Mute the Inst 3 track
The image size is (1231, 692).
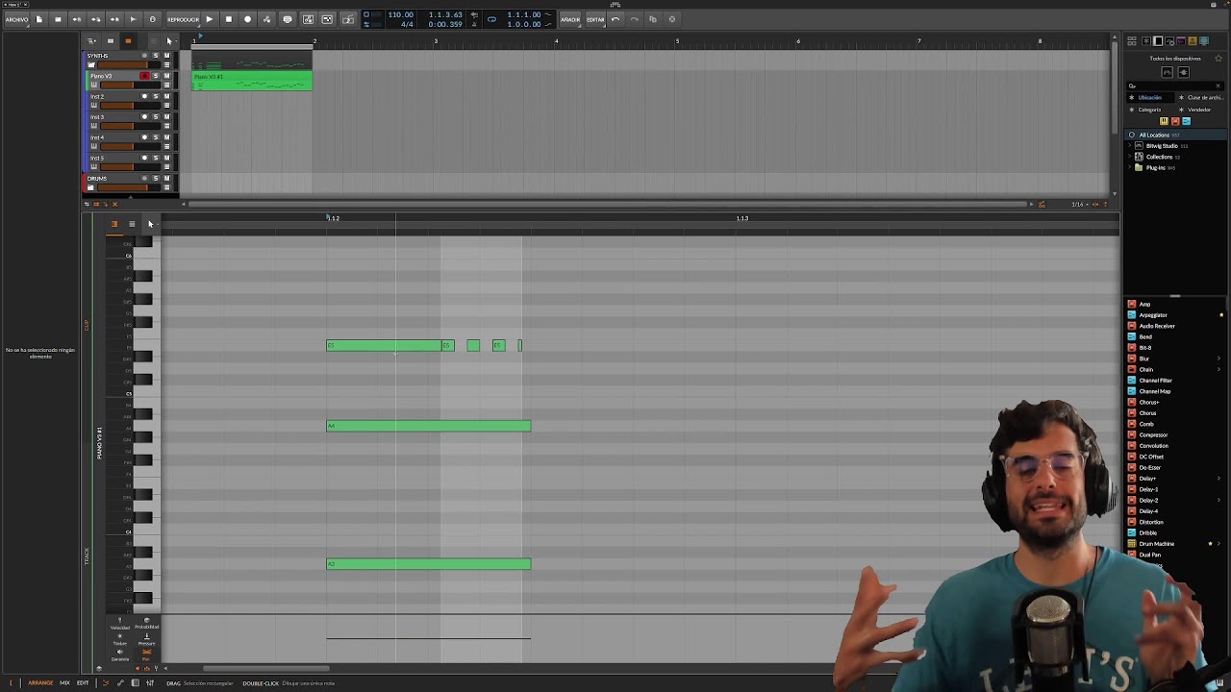tap(166, 117)
